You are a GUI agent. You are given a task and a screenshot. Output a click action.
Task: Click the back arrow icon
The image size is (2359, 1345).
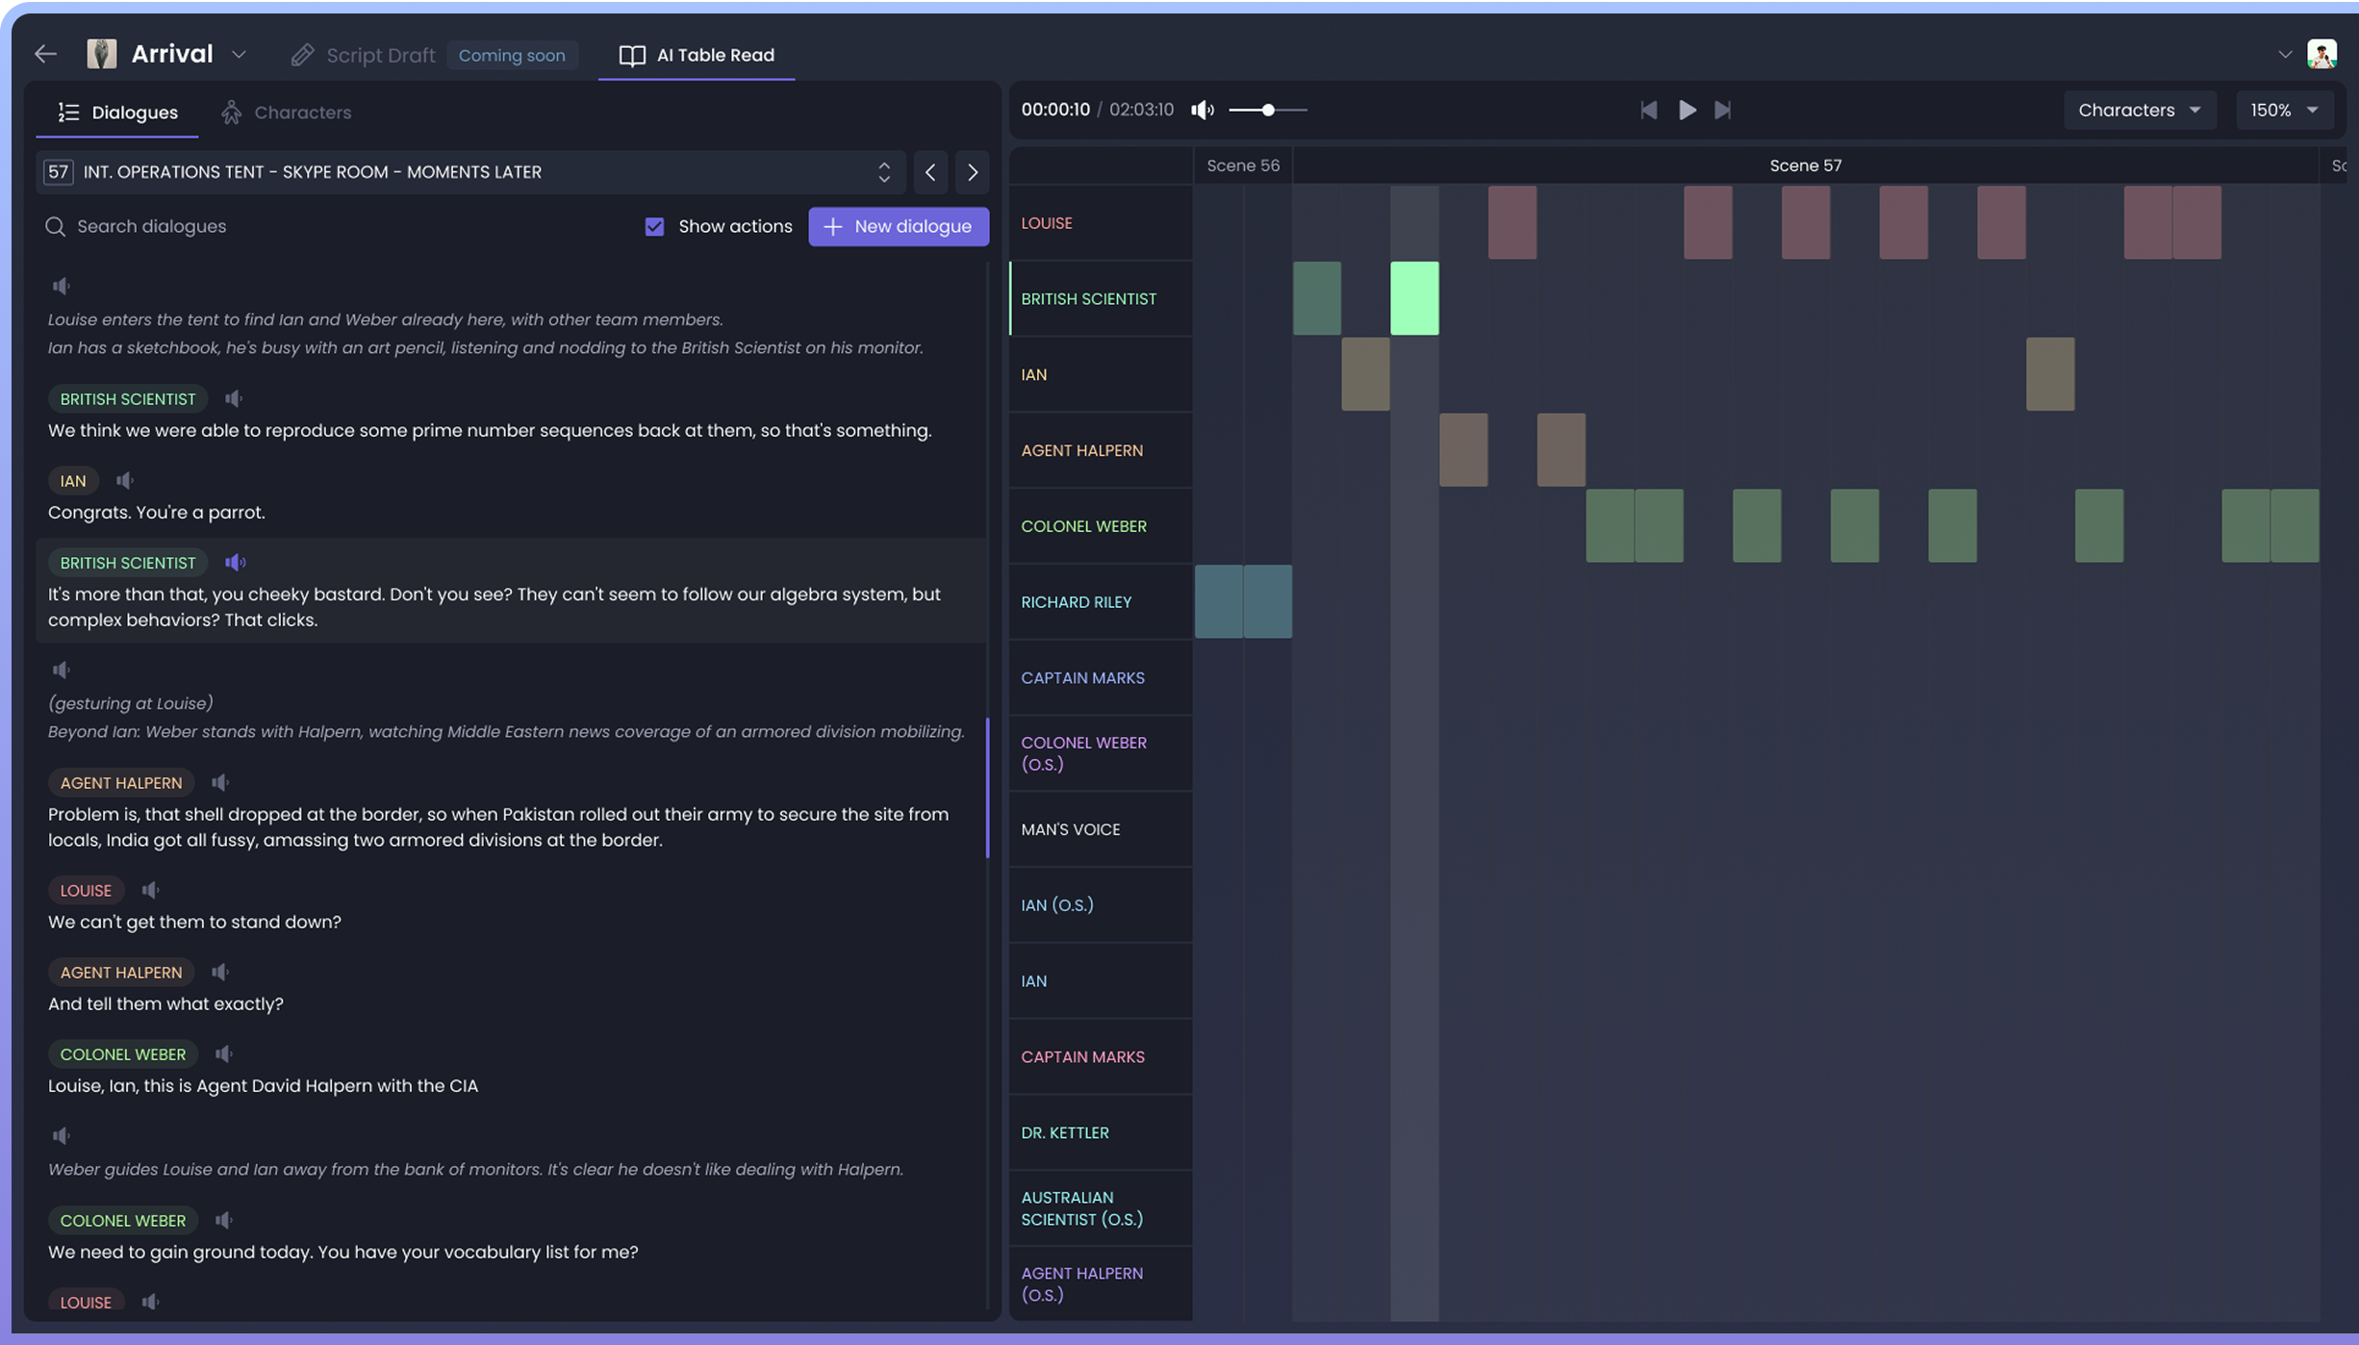(45, 55)
